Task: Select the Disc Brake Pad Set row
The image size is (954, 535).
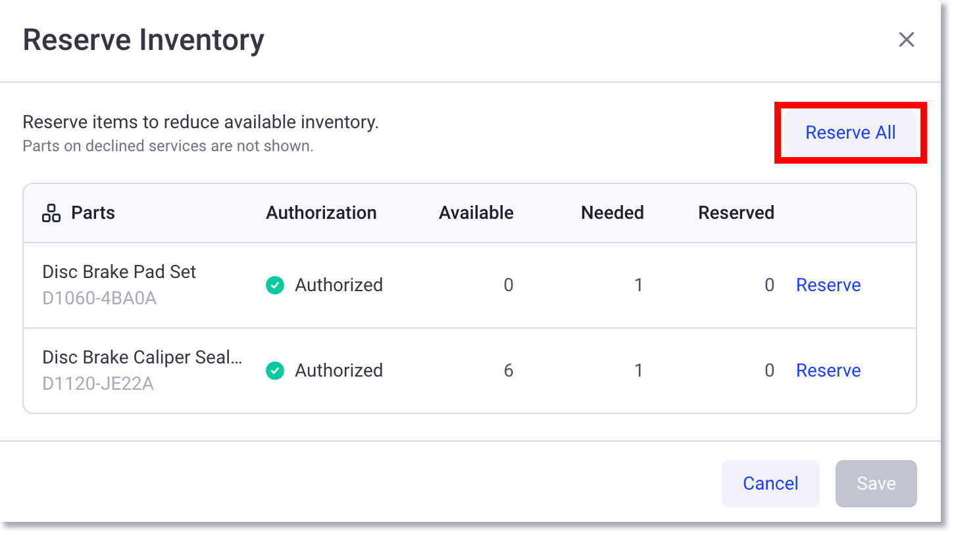Action: click(118, 271)
